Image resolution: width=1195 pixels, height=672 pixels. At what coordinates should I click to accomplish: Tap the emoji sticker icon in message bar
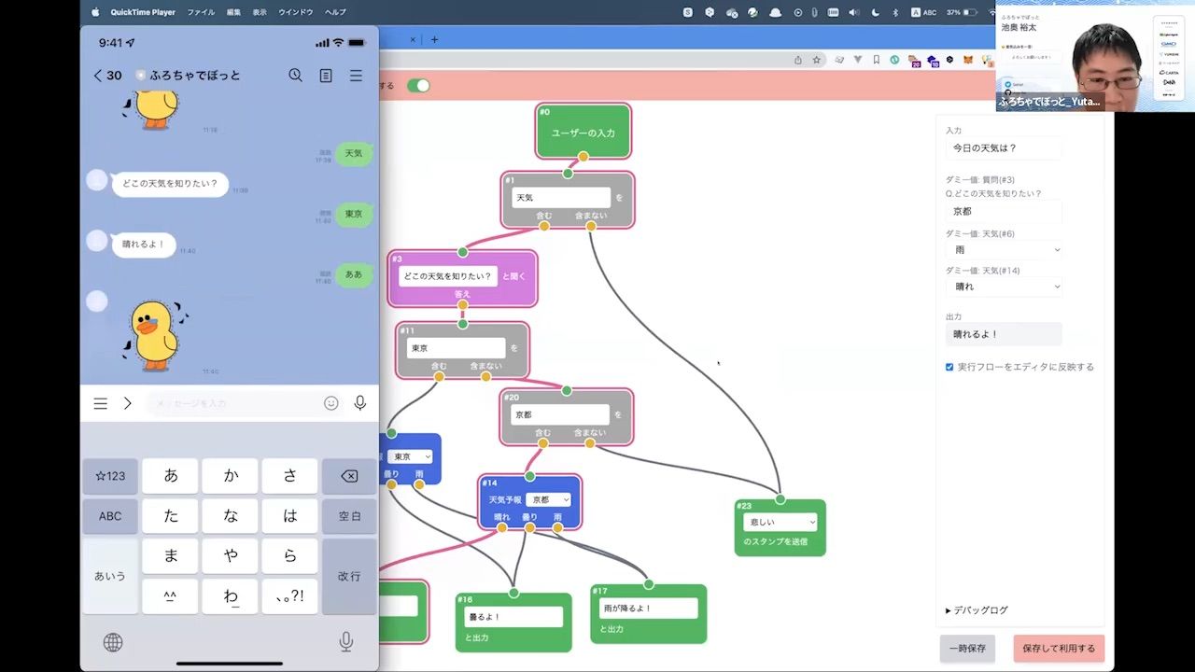[x=330, y=403]
